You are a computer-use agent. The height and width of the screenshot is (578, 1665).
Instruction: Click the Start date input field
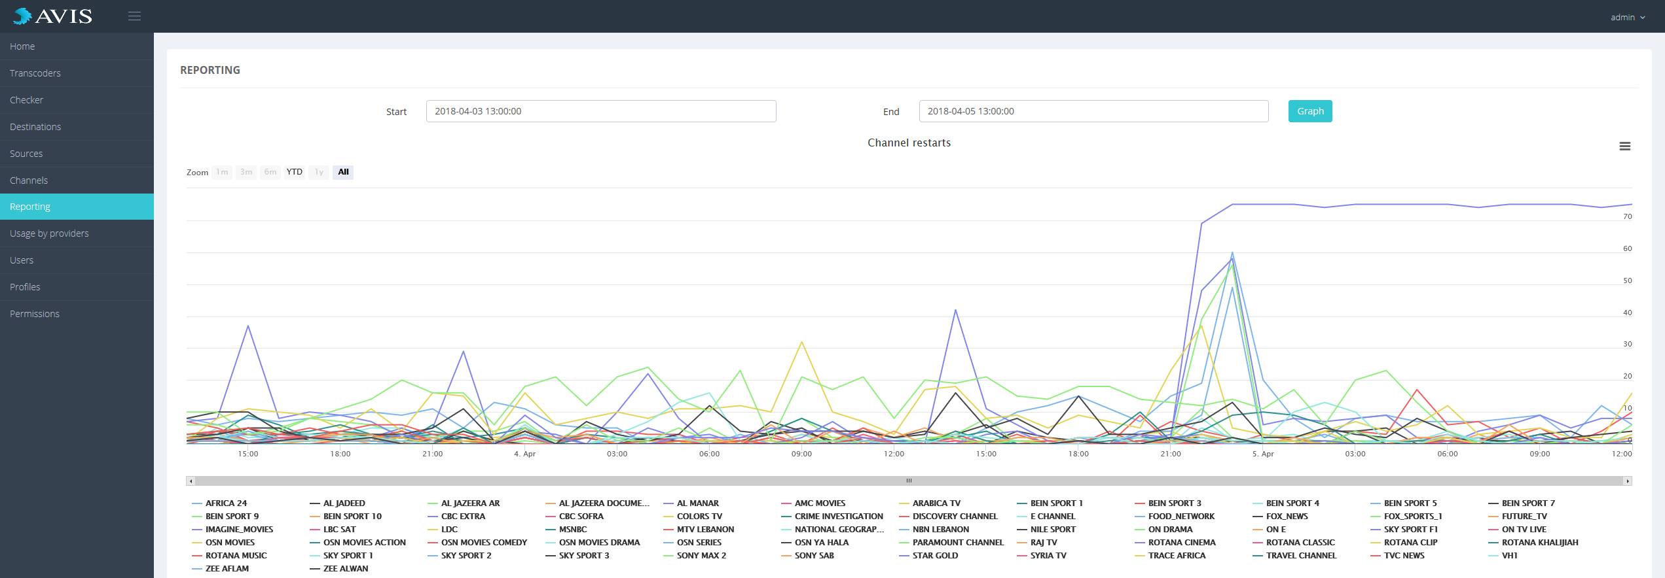(x=600, y=111)
